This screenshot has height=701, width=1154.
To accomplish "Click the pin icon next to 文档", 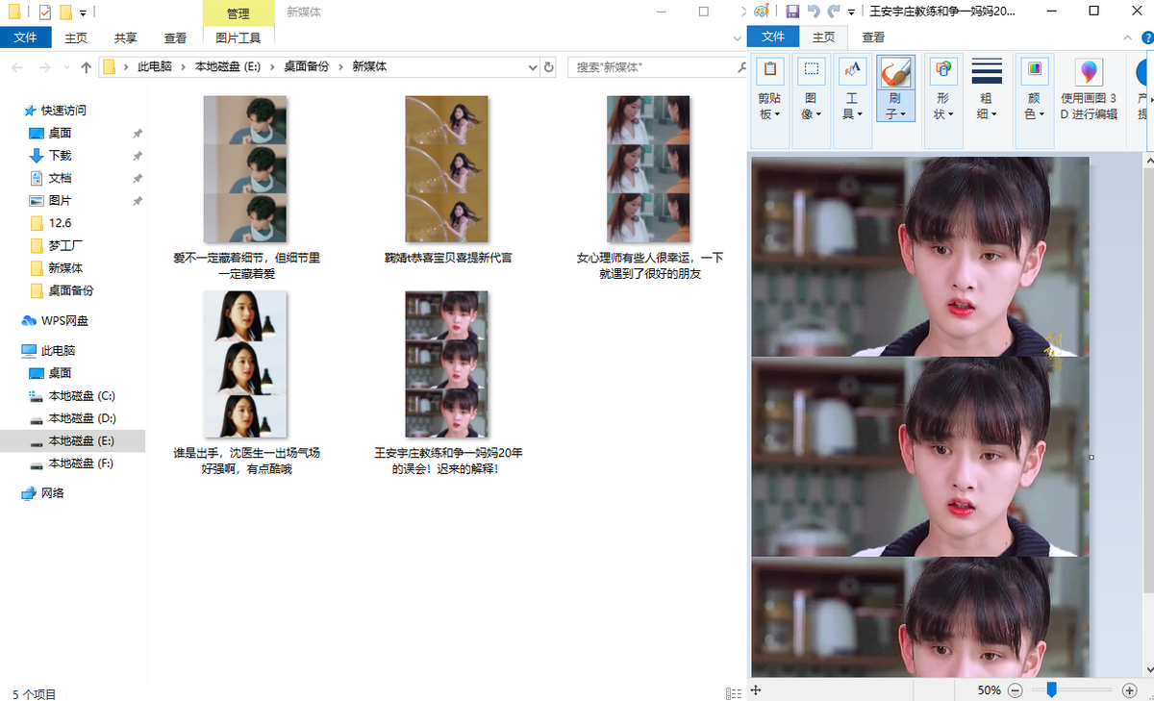I will coord(138,178).
